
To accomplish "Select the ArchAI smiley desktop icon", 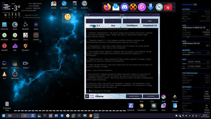I will 68,18.
